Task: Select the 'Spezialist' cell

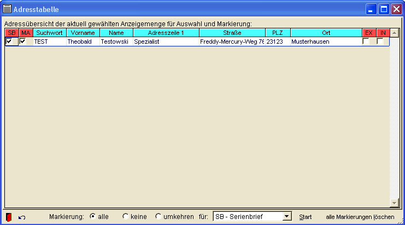Action: pos(166,42)
